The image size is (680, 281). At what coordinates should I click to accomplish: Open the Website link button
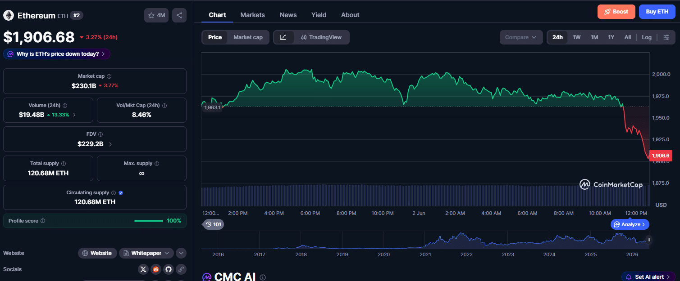pos(97,253)
